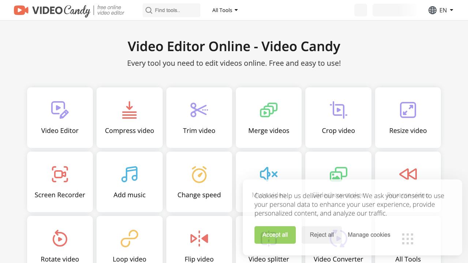Select the Loop video infinity icon
Viewport: 468px width, 263px height.
click(x=129, y=239)
